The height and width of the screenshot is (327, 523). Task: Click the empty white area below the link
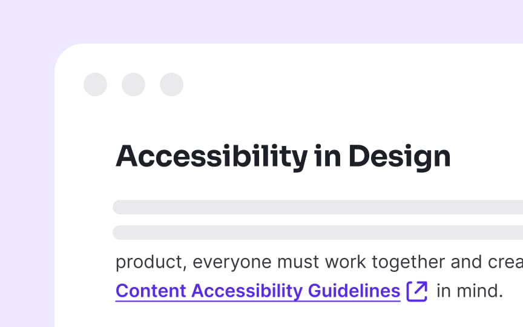pyautogui.click(x=287, y=315)
